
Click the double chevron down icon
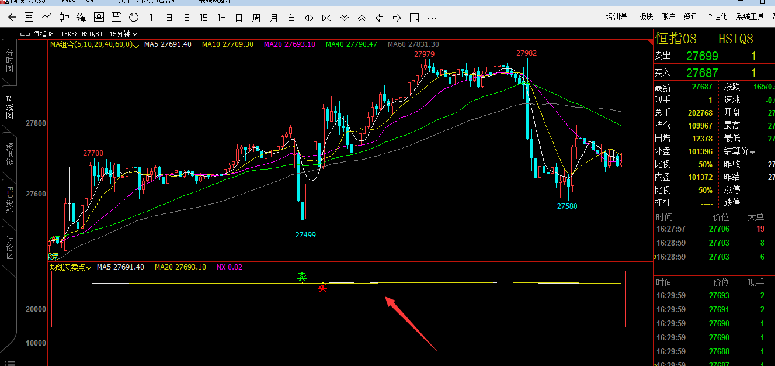coord(345,18)
